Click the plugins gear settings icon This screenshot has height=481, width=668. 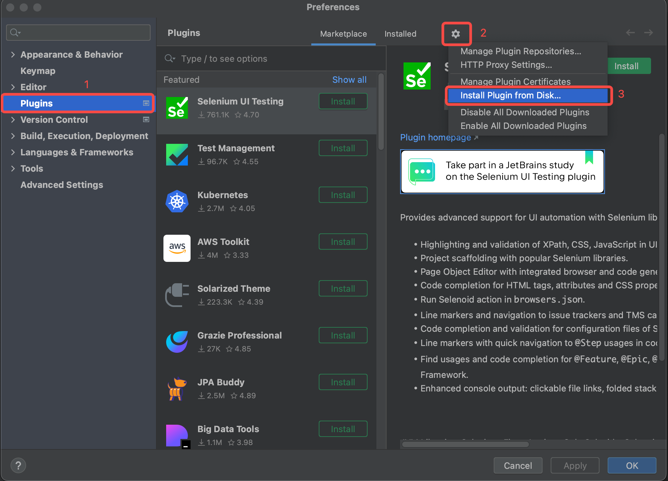pyautogui.click(x=456, y=34)
